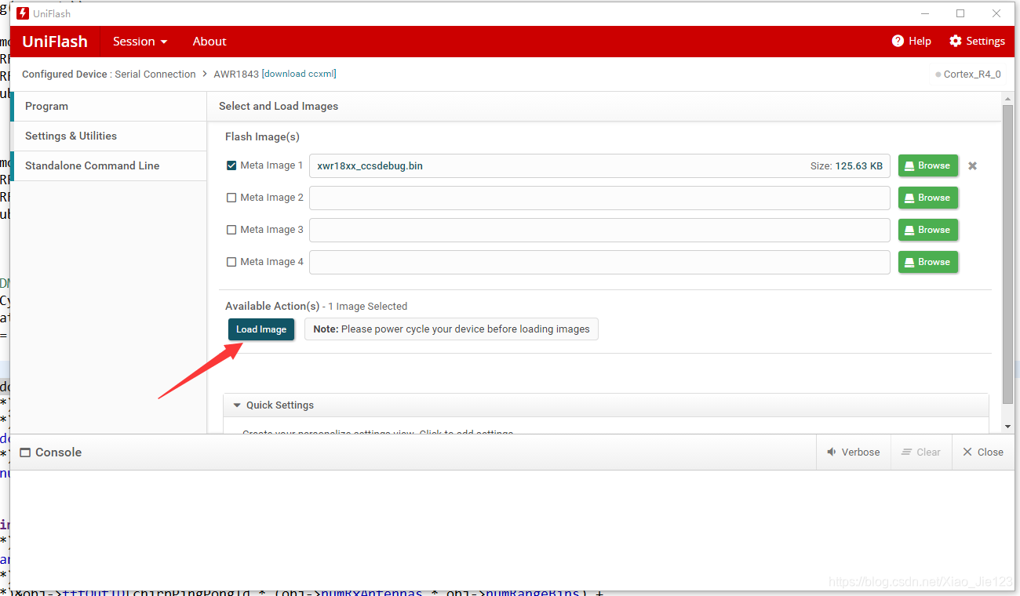Enable the Meta Image 4 checkbox
1020x596 pixels.
231,262
